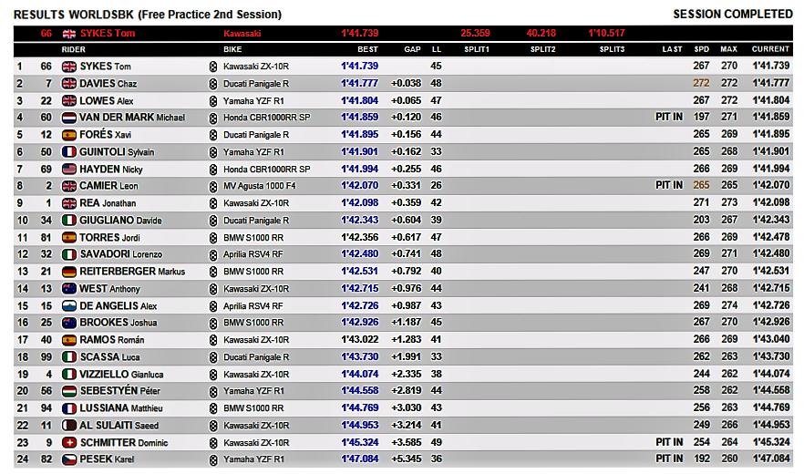Click the UK flag in the red SYKES header
This screenshot has height=474, width=804.
(68, 34)
